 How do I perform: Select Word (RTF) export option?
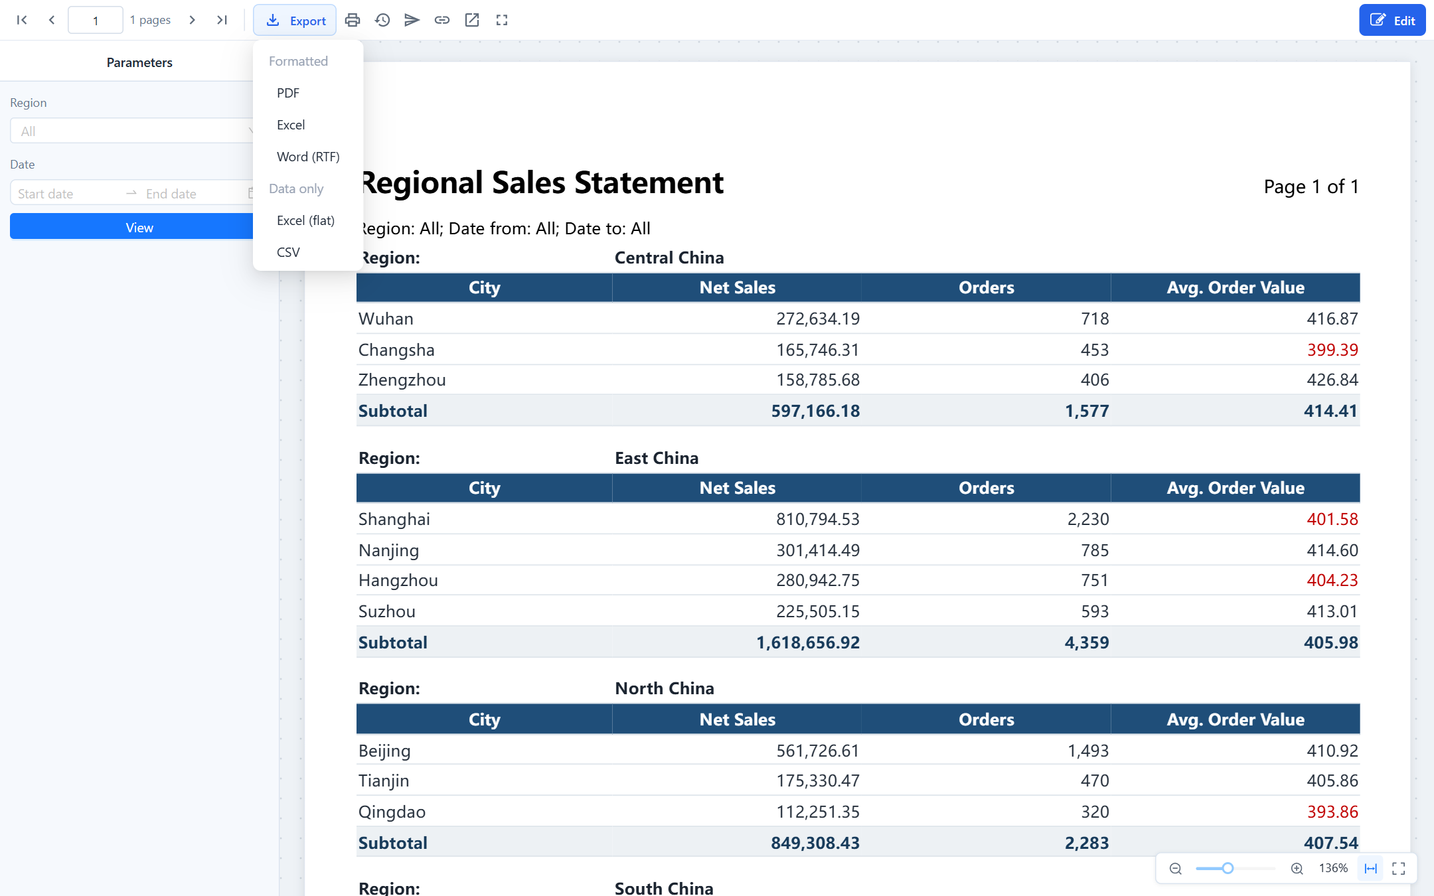(x=308, y=157)
